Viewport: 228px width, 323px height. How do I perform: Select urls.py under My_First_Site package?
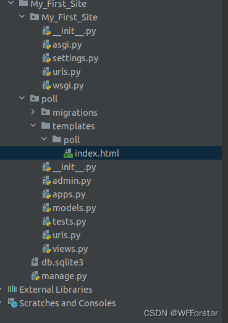coord(67,72)
